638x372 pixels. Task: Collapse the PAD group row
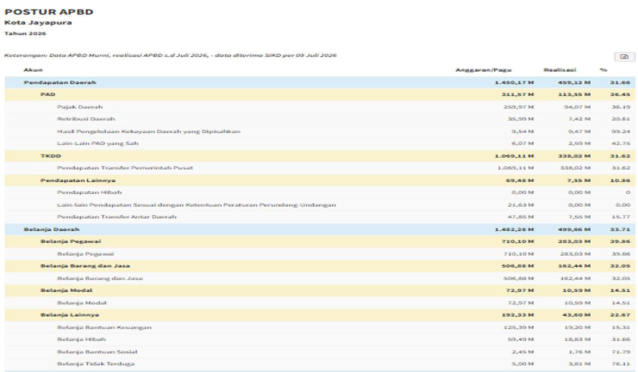coord(320,95)
